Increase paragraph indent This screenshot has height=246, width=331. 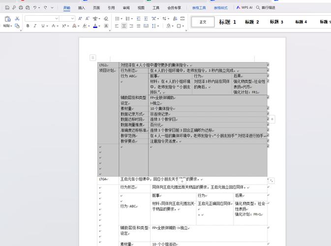(x=146, y=19)
